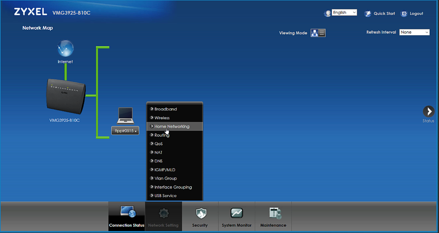Expand the ltppir0515 device dropdown
The height and width of the screenshot is (233, 439).
coord(125,131)
